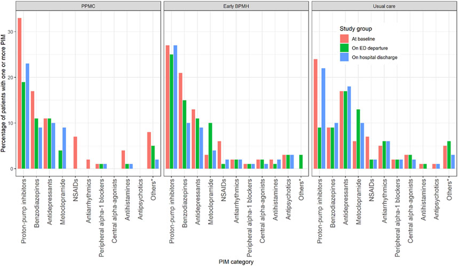Click red baseline Proton-pump inhibitors bar in PPMC
458x266 pixels.
click(20, 93)
